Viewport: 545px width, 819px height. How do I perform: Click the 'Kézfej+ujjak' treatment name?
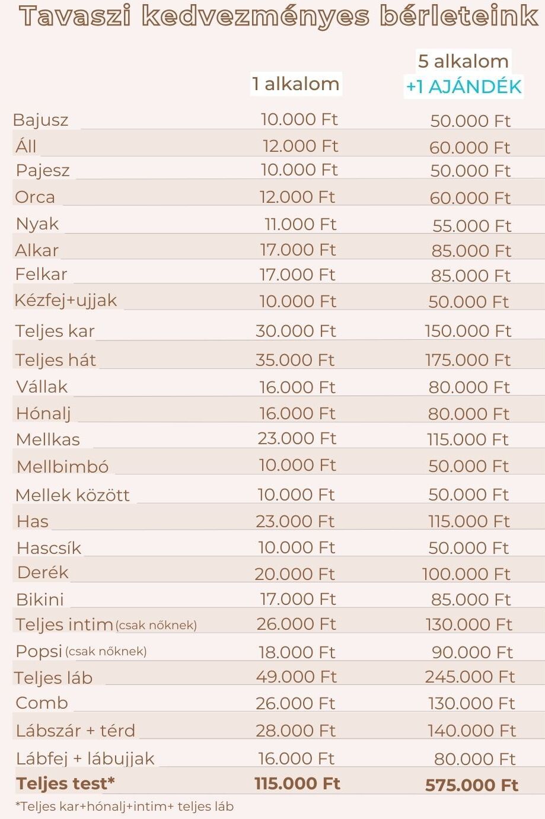[x=66, y=300]
